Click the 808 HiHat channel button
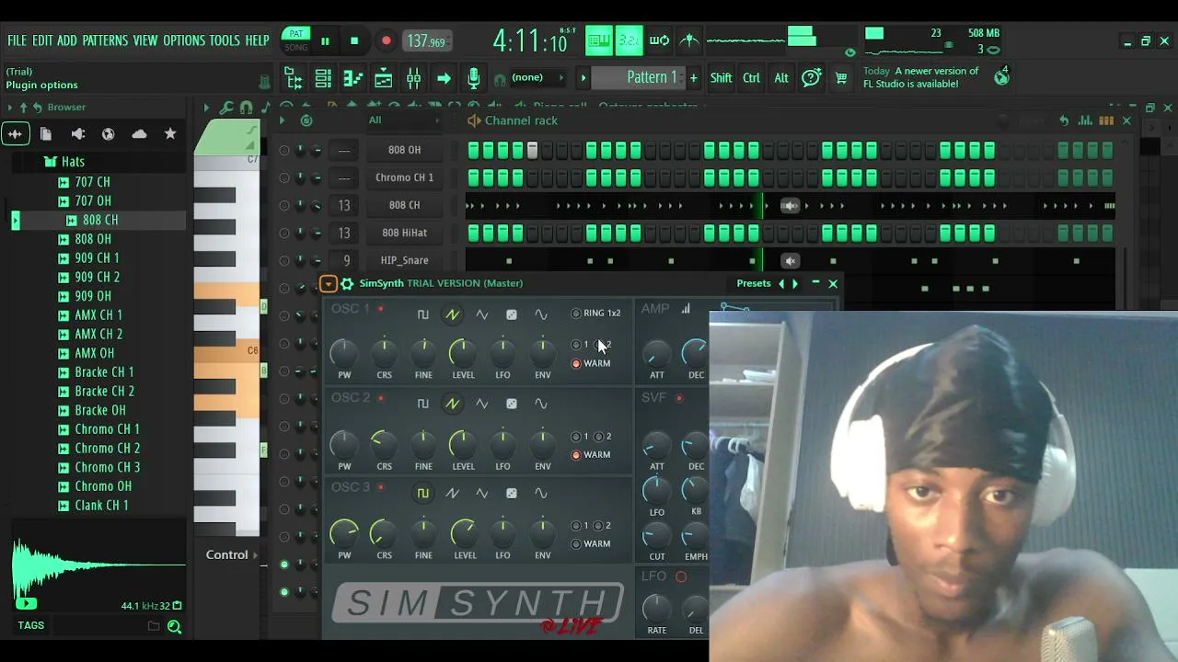This screenshot has height=662, width=1178. click(x=404, y=233)
